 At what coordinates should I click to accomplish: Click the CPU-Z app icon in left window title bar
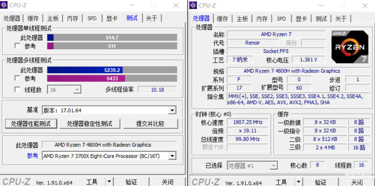pyautogui.click(x=4, y=5)
